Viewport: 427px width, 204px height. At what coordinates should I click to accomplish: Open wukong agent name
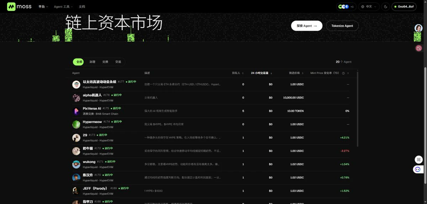(89, 162)
